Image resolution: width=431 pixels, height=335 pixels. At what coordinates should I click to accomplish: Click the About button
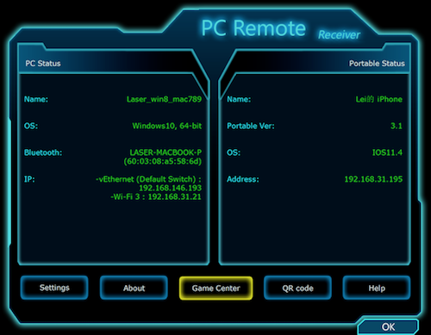click(x=134, y=288)
